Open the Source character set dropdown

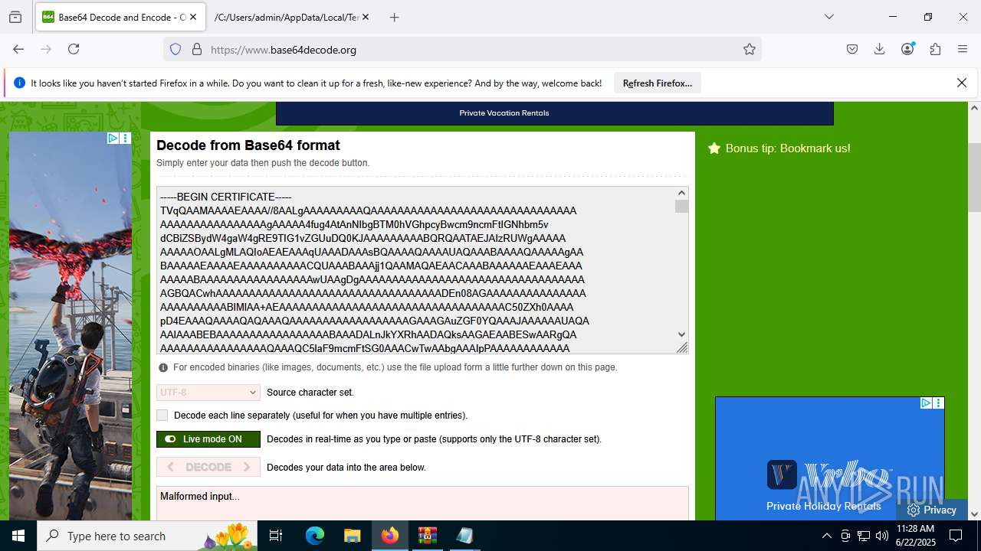208,392
